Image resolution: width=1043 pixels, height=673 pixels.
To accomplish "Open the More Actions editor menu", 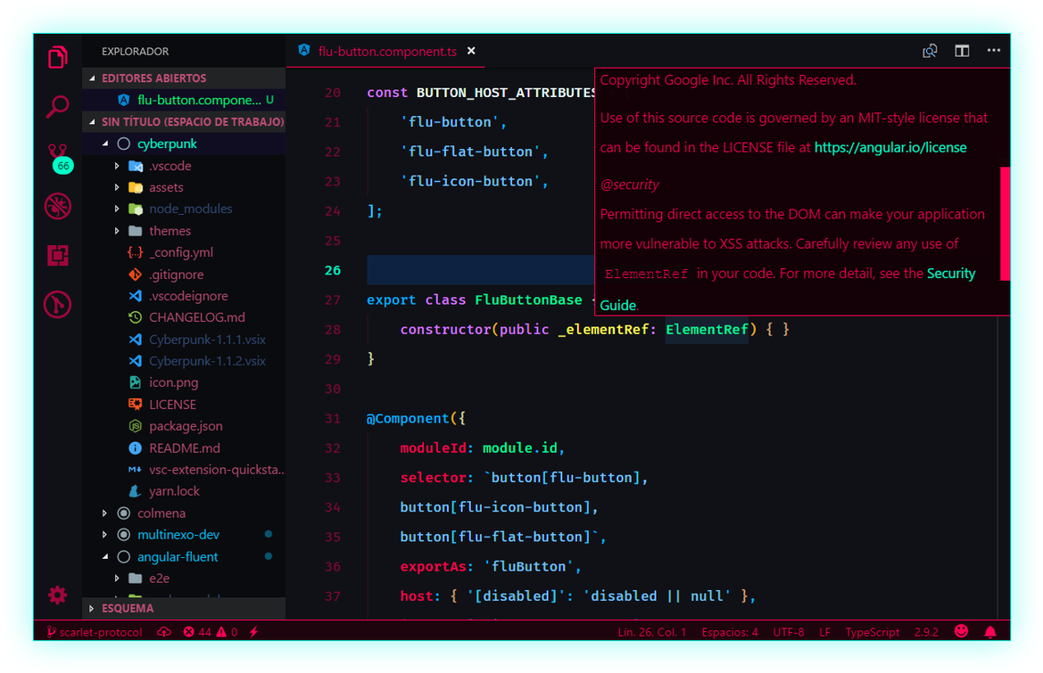I will pyautogui.click(x=993, y=51).
